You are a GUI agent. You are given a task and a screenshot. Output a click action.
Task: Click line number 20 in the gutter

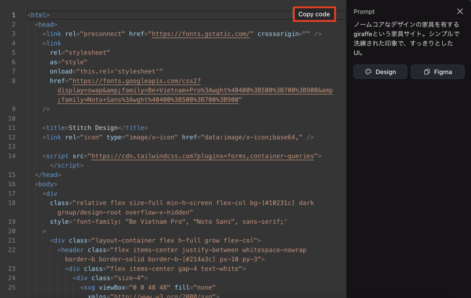tap(12, 231)
